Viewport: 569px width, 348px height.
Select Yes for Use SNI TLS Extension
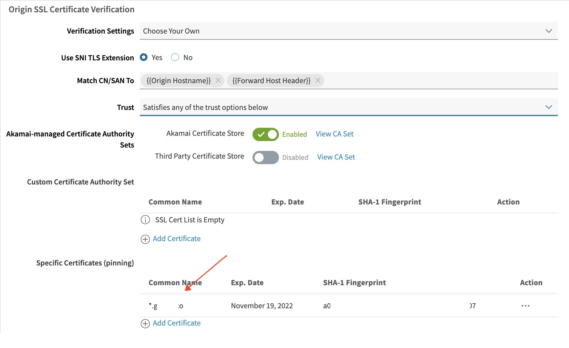point(144,58)
